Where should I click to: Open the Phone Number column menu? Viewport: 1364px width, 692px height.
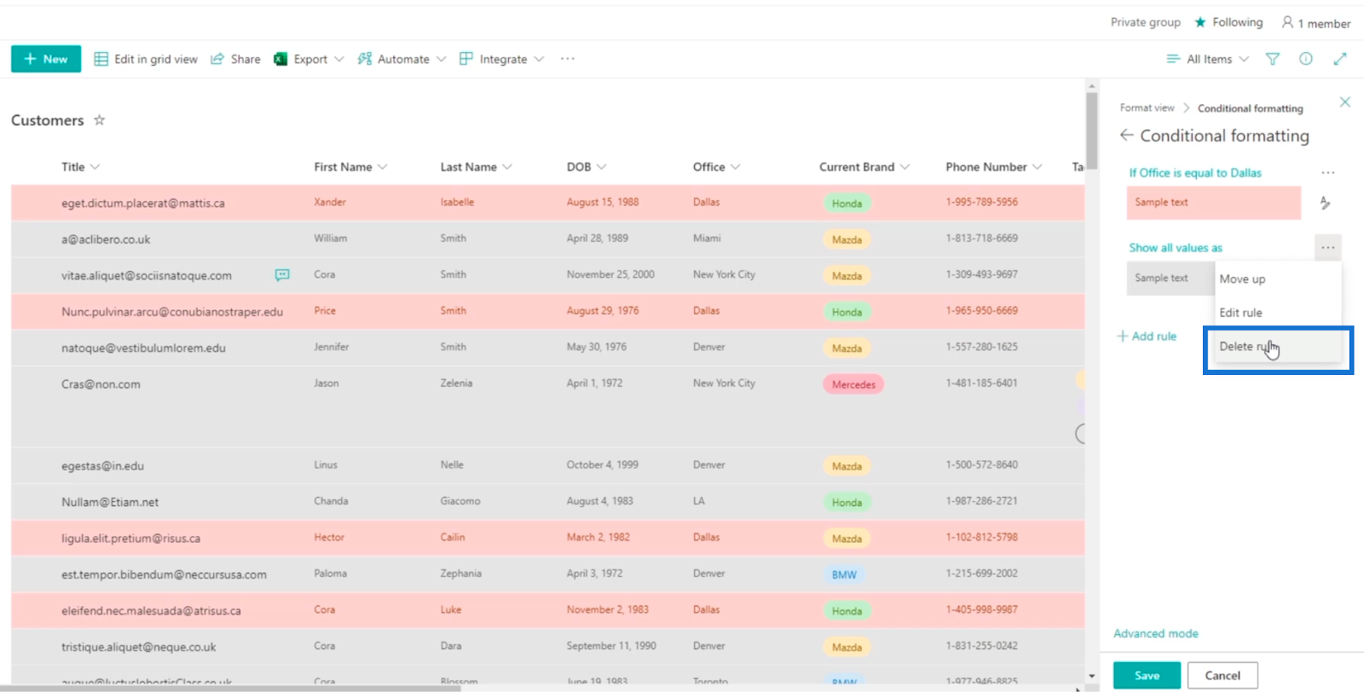[x=994, y=167]
